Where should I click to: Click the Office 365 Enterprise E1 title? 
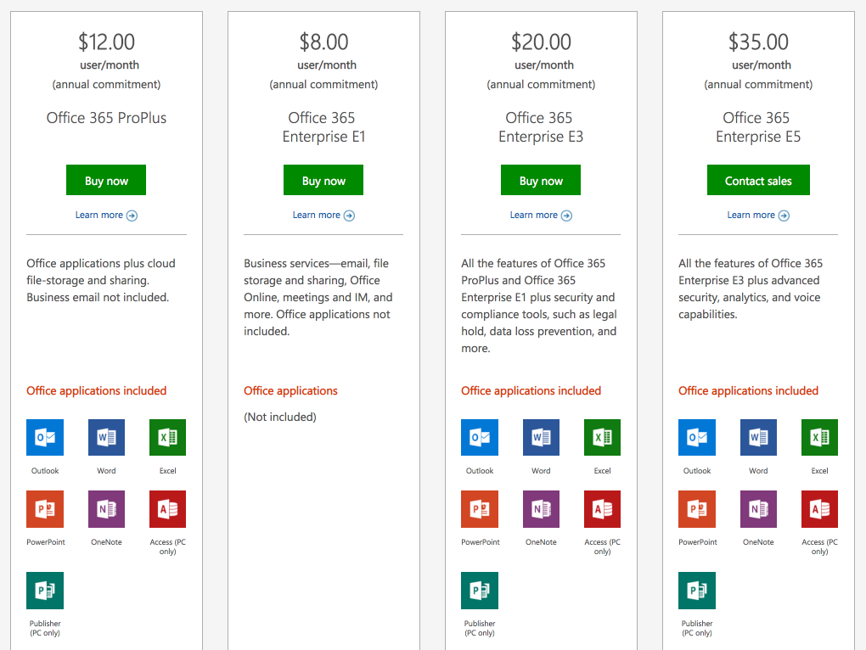[323, 127]
